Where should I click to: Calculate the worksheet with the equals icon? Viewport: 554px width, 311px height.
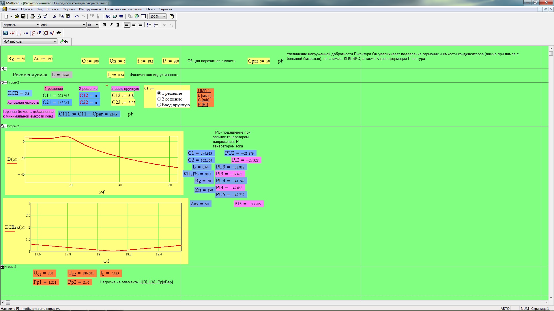[121, 16]
